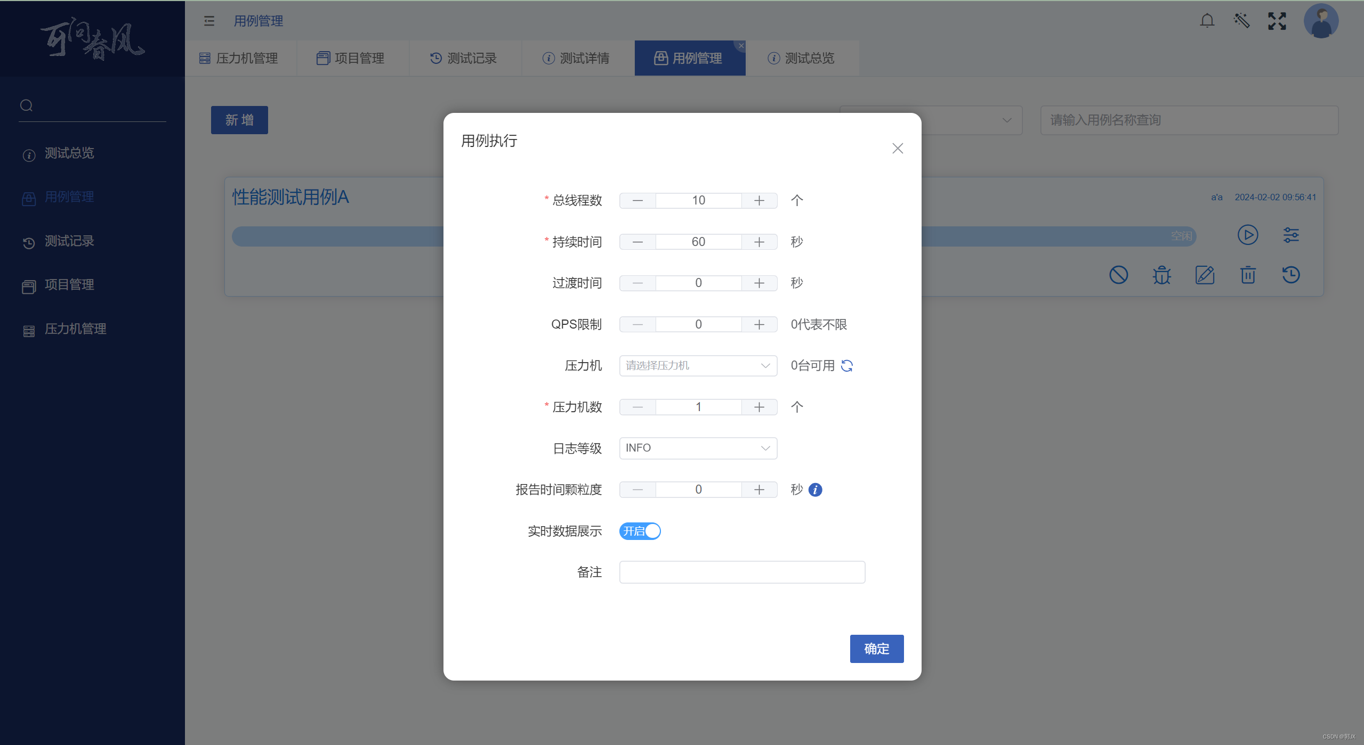Screen dimensions: 1364x745
Task: Decrease 持续时间 with minus button
Action: coord(637,242)
